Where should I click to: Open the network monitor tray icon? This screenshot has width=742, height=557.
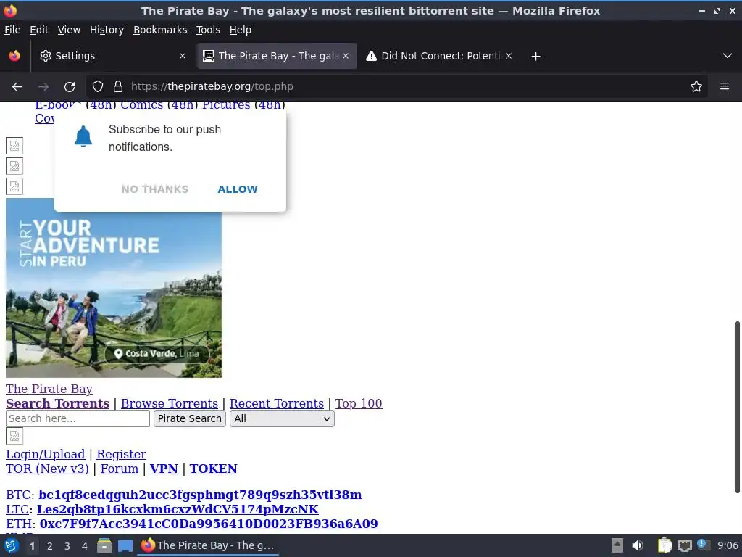(684, 545)
